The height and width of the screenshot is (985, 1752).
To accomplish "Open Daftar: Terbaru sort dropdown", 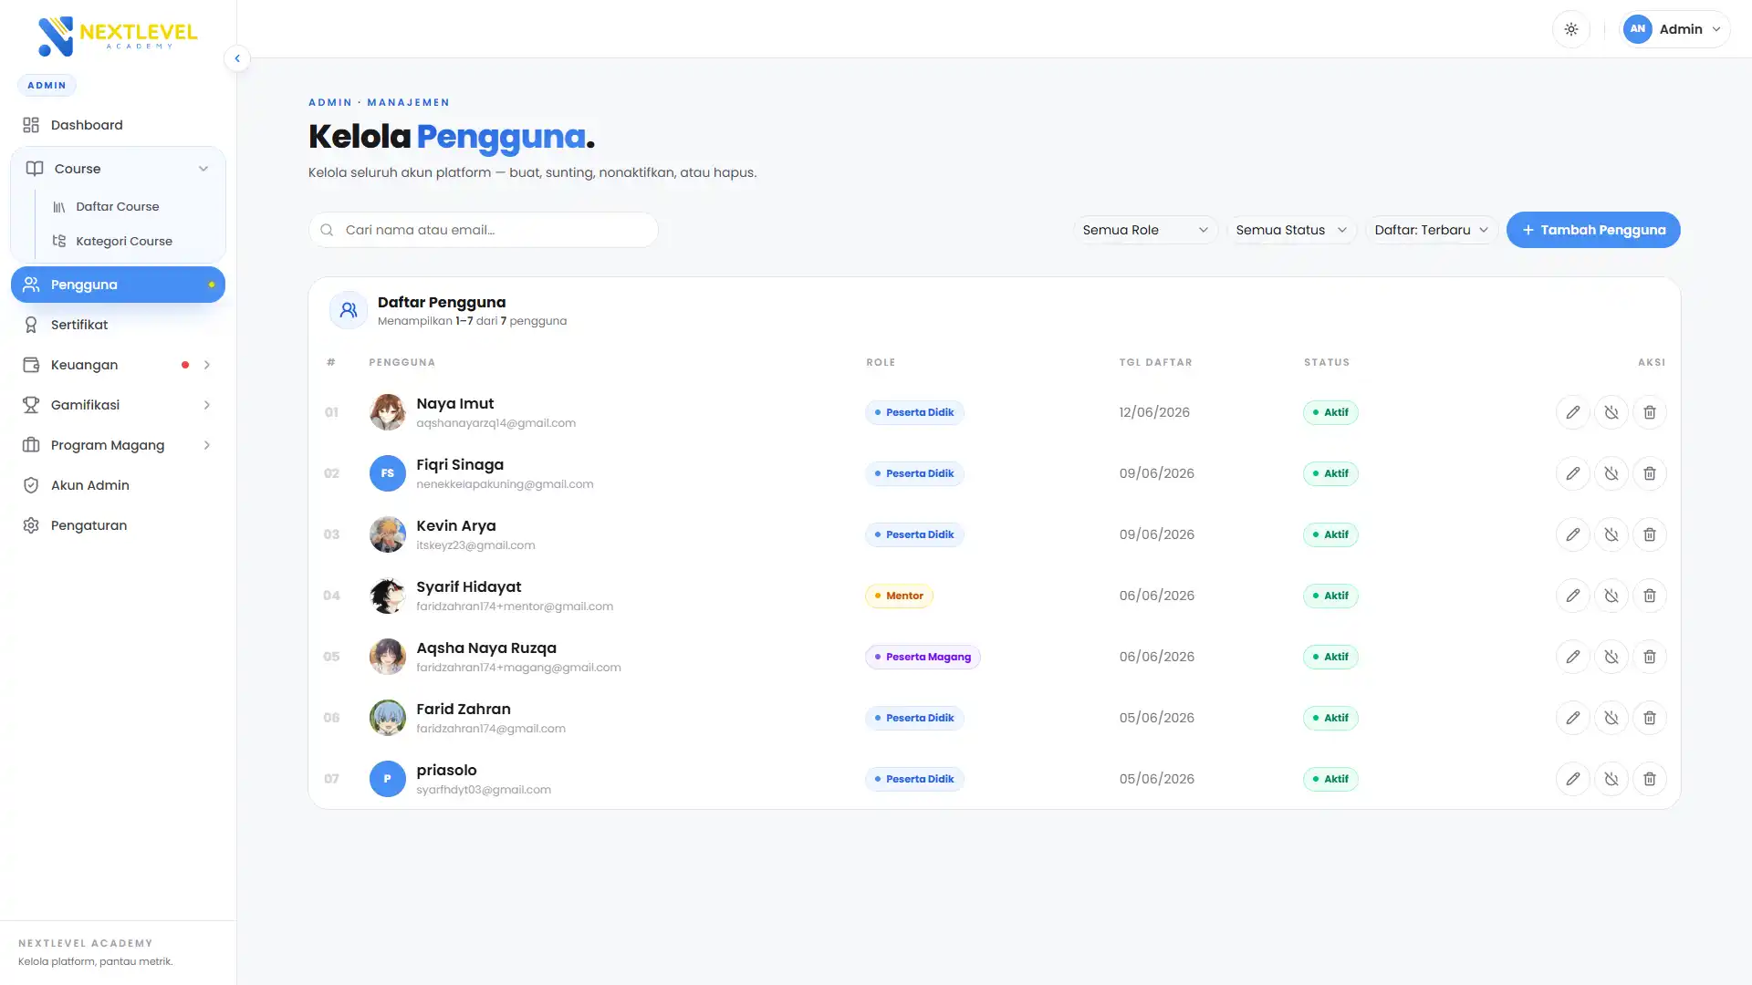I will pyautogui.click(x=1431, y=230).
